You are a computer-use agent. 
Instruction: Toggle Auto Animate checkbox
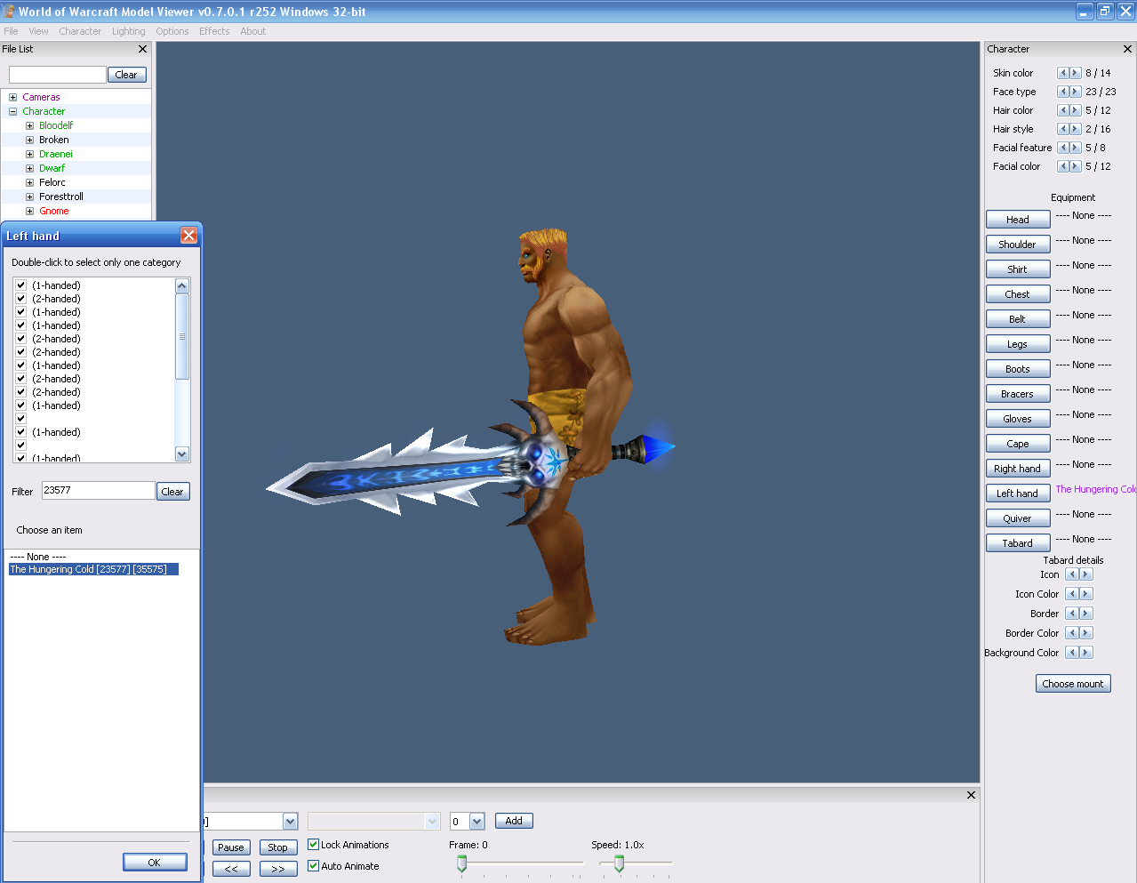click(313, 865)
